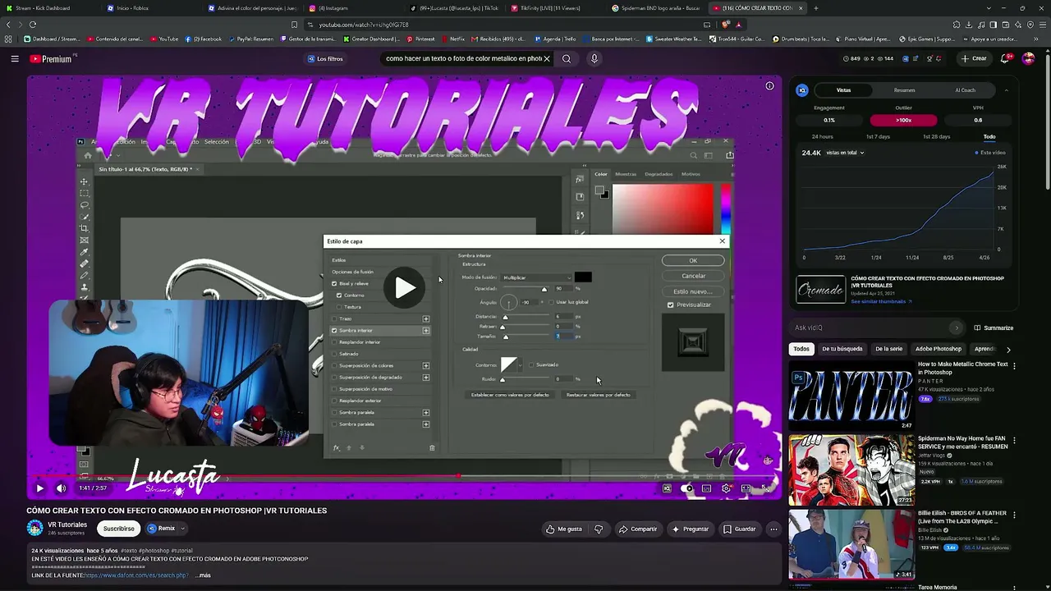The image size is (1051, 591).
Task: Open YouTube notifications bell
Action: click(x=1005, y=59)
